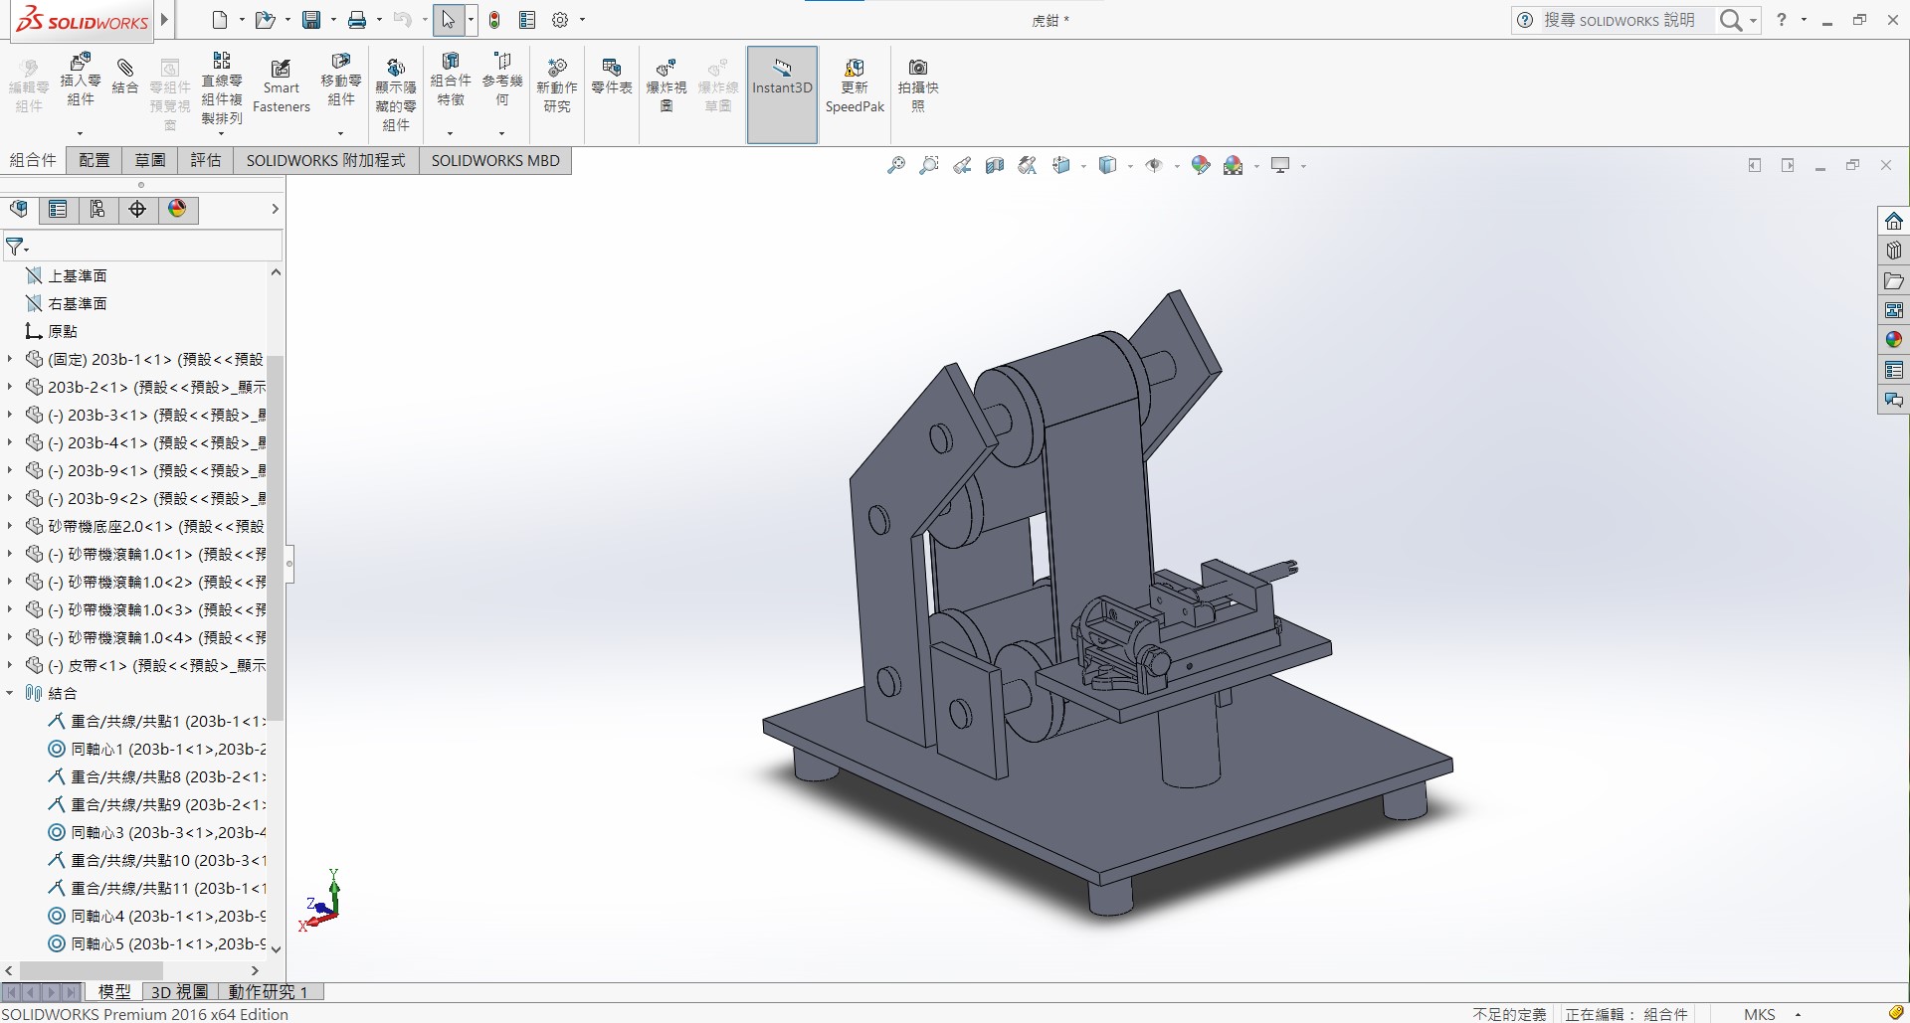The width and height of the screenshot is (1910, 1023).
Task: Click the Mate (結合) paperclip tool
Action: click(x=125, y=75)
